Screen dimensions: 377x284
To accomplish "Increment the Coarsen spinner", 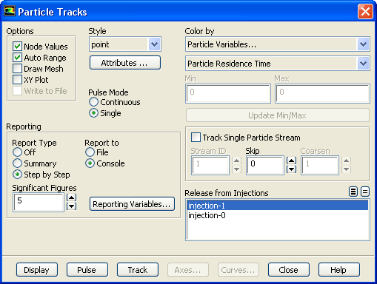I will coord(346,160).
